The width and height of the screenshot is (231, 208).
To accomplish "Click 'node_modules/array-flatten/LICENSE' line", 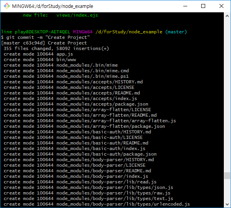I will pyautogui.click(x=78, y=110).
